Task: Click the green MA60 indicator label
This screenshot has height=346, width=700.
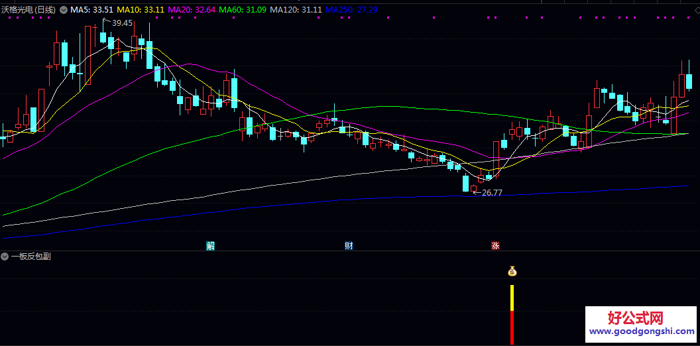Action: 243,10
